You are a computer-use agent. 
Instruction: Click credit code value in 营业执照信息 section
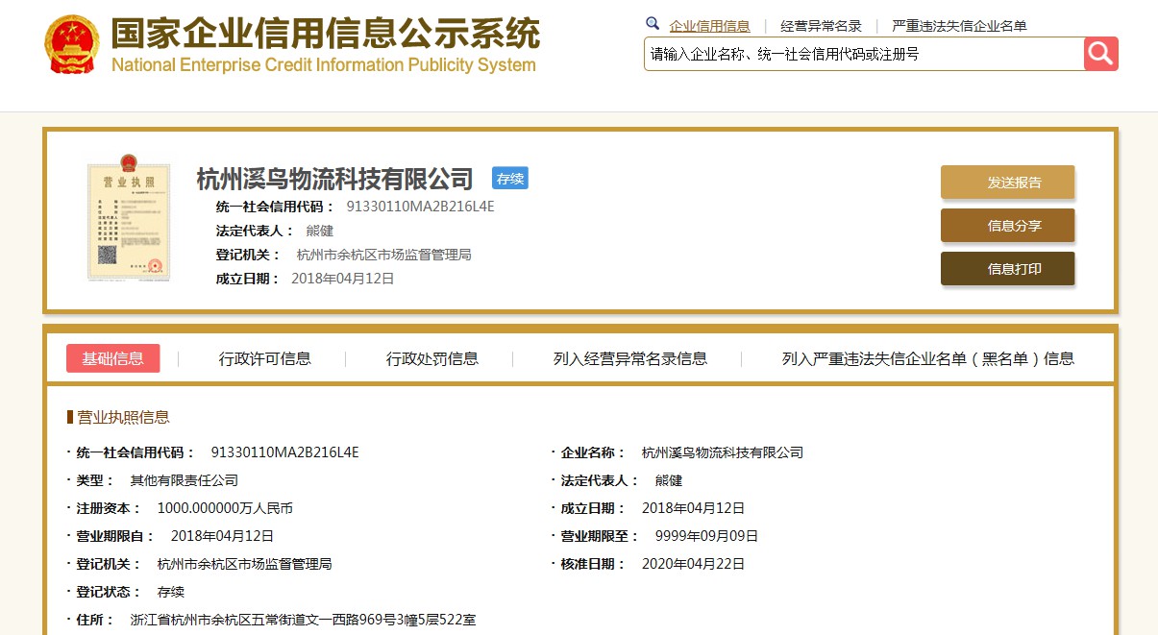[284, 452]
